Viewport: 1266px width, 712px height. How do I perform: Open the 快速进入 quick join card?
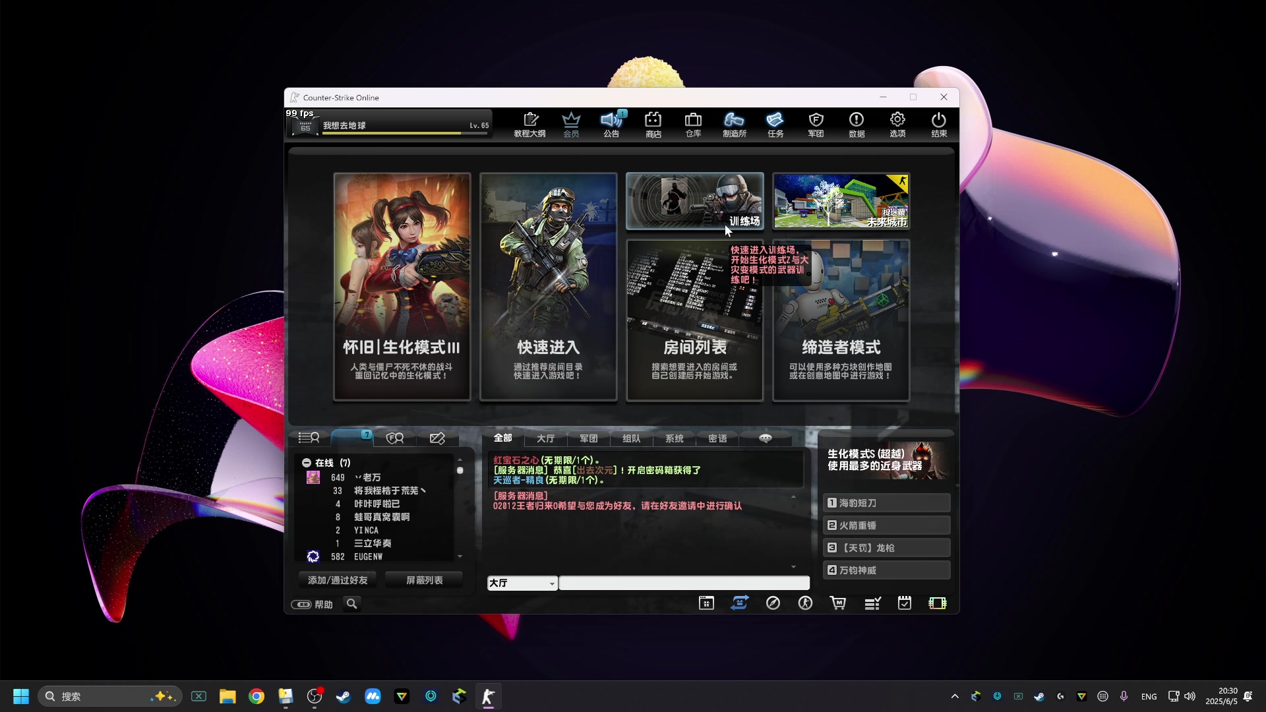tap(549, 287)
